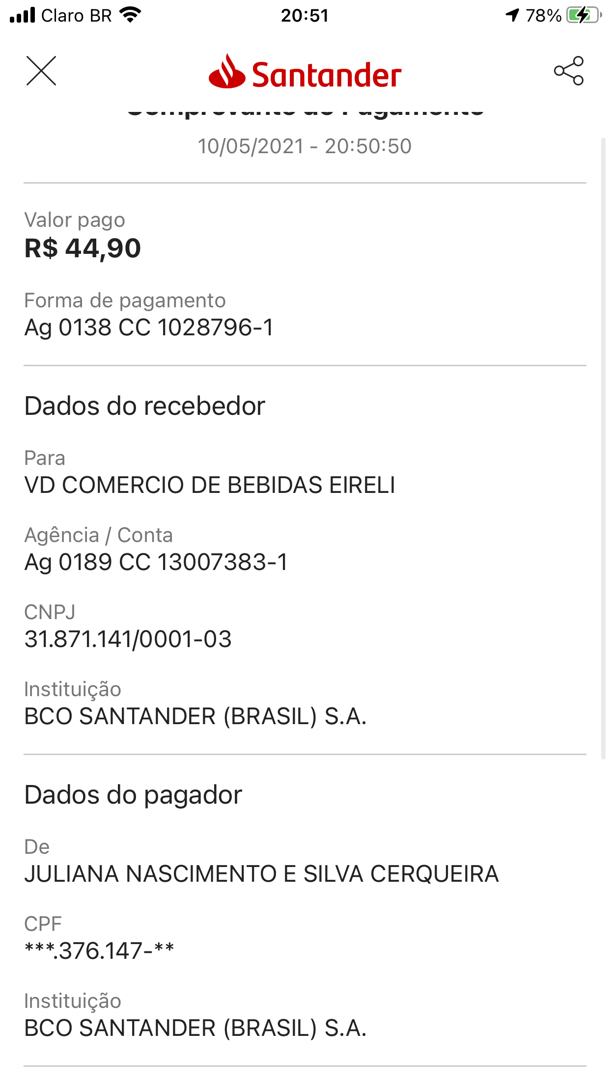This screenshot has width=610, height=1084.
Task: Tap the payer name JULIANA NASCIMENTO E SILVA CERQUEIRA
Action: [261, 874]
